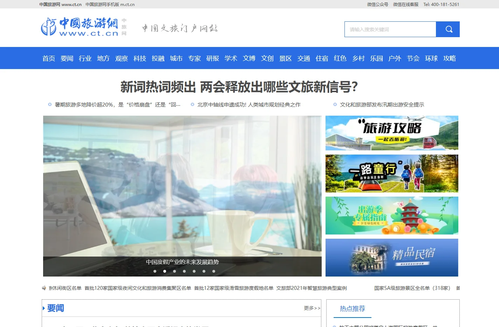
Task: Open the 首页 nav item
Action: [49, 59]
